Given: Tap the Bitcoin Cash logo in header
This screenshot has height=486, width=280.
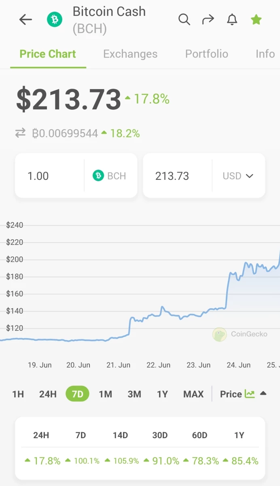Looking at the screenshot, I should (55, 19).
